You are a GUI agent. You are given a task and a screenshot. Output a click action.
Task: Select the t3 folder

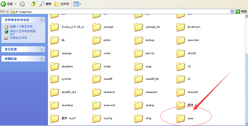click(x=183, y=66)
